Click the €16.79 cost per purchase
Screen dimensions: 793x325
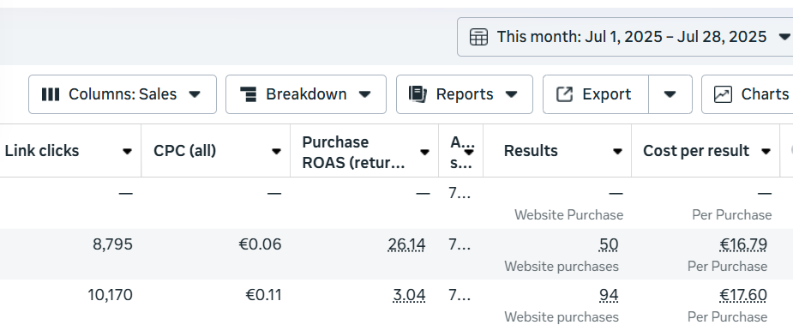[x=743, y=244]
